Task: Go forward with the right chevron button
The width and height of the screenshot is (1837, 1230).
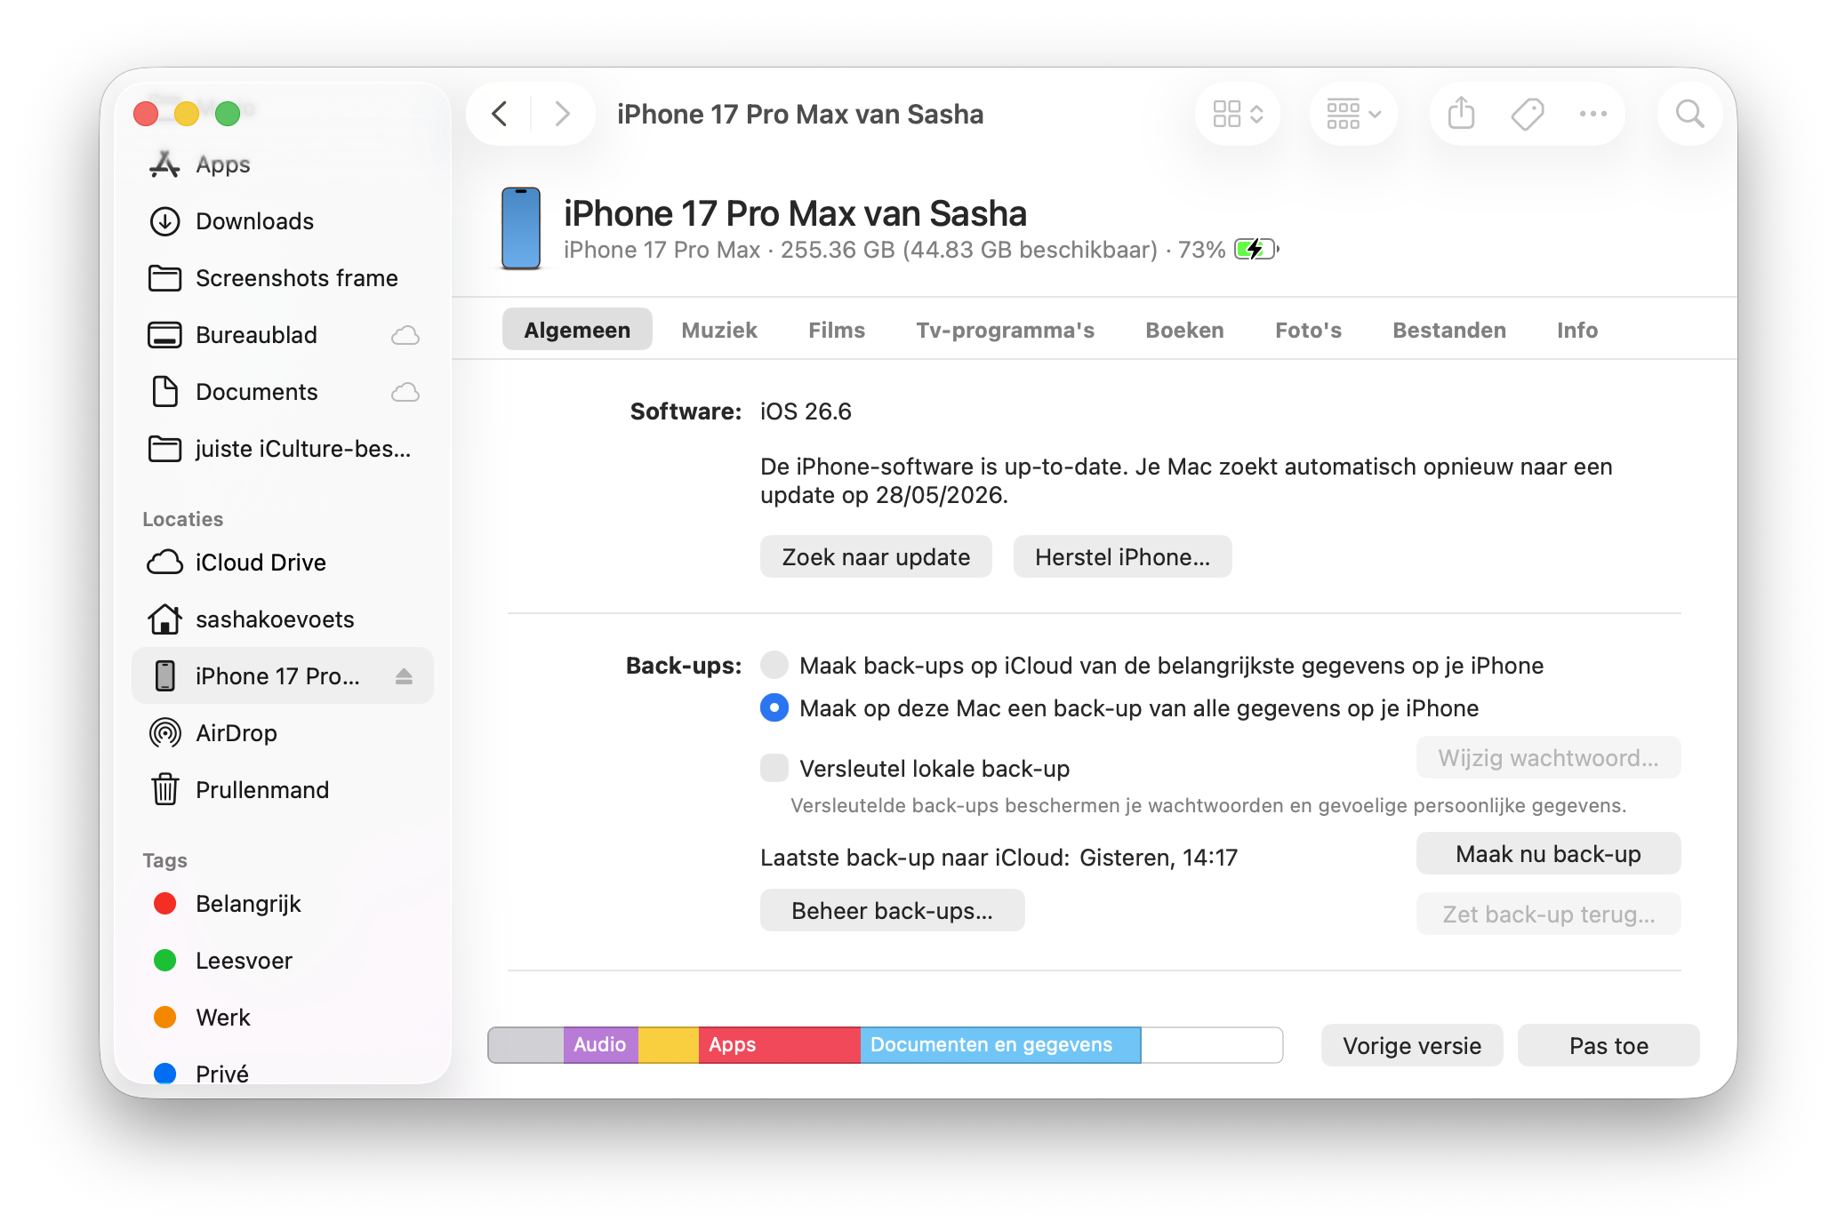Action: point(562,114)
